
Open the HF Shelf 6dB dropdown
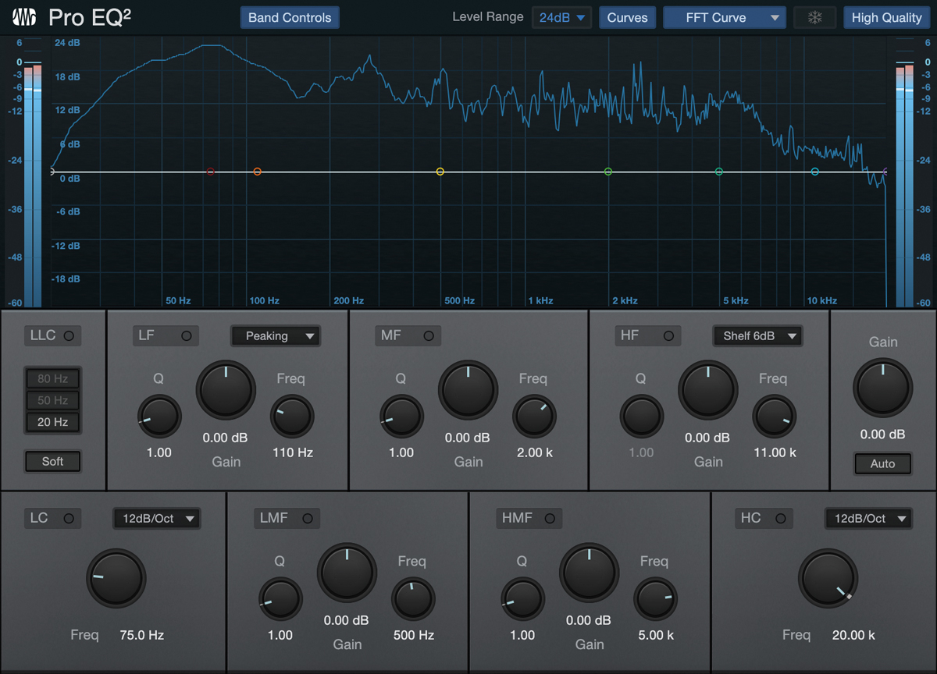(x=757, y=335)
